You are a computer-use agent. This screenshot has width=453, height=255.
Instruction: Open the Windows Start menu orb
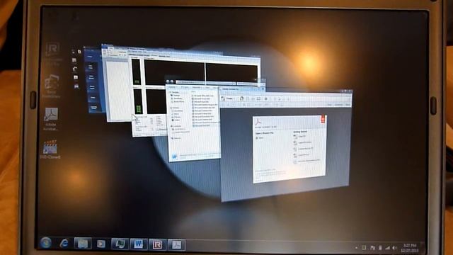coord(45,243)
